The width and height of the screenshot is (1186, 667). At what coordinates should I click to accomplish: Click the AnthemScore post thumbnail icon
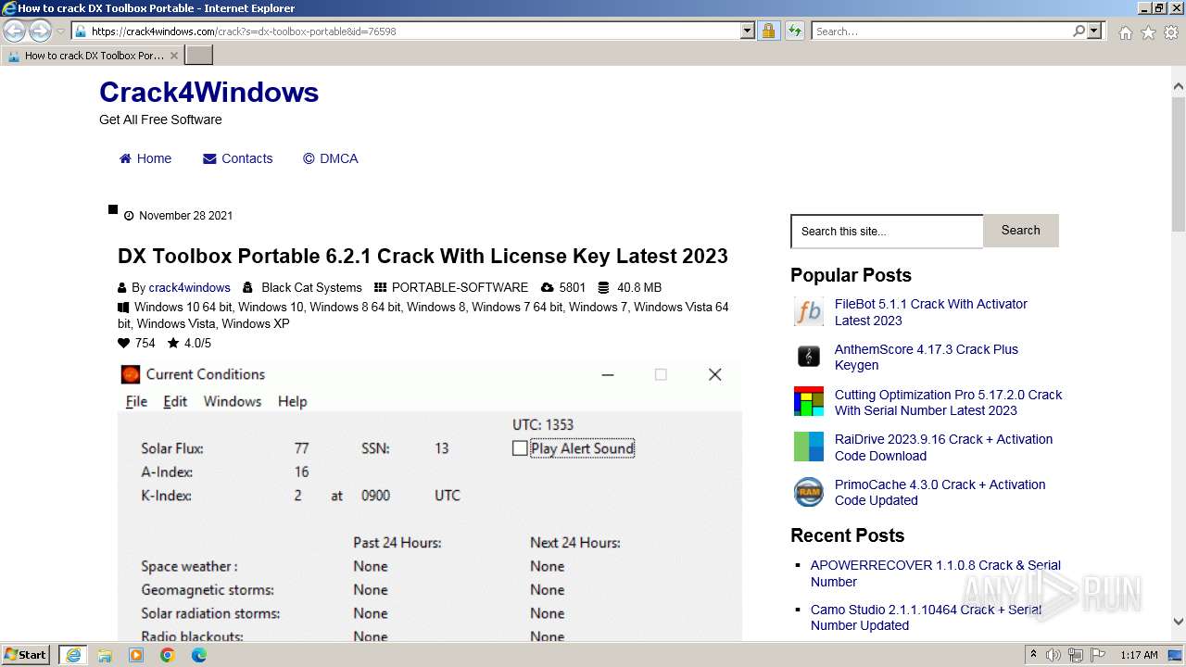click(x=809, y=357)
